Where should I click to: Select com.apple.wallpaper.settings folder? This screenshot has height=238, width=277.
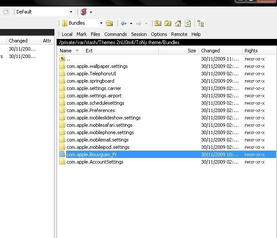(97, 66)
